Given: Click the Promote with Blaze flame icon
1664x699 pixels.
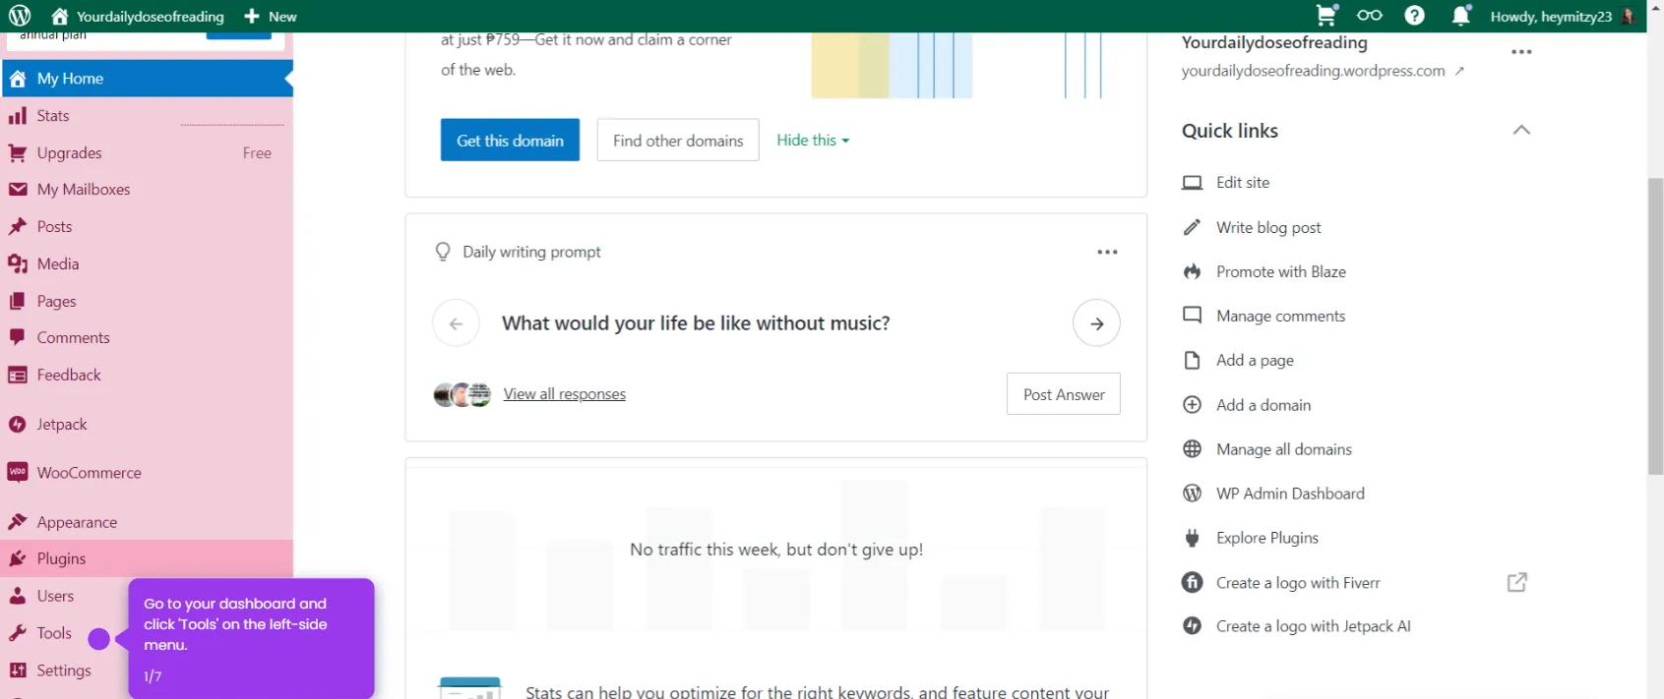Looking at the screenshot, I should click(x=1192, y=271).
